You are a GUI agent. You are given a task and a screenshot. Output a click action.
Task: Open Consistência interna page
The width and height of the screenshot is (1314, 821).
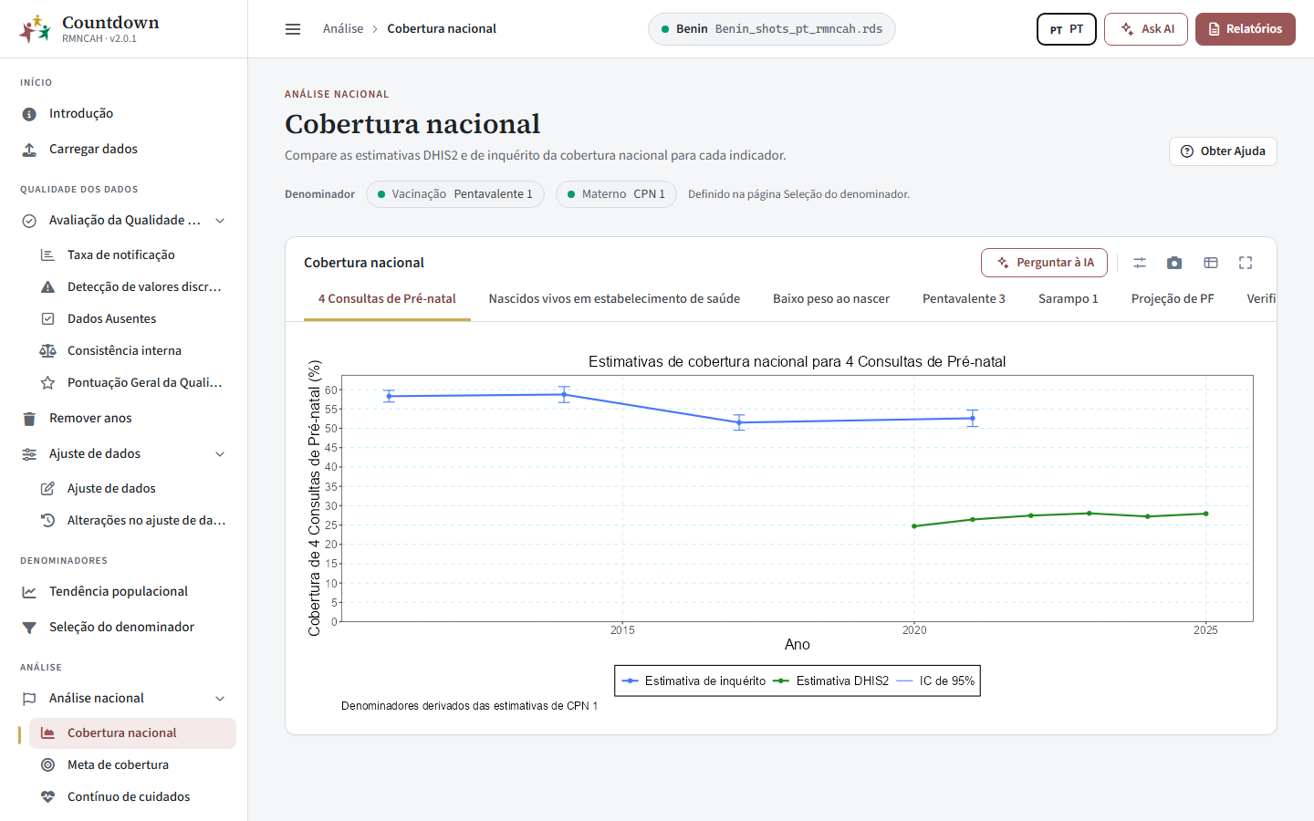tap(132, 351)
